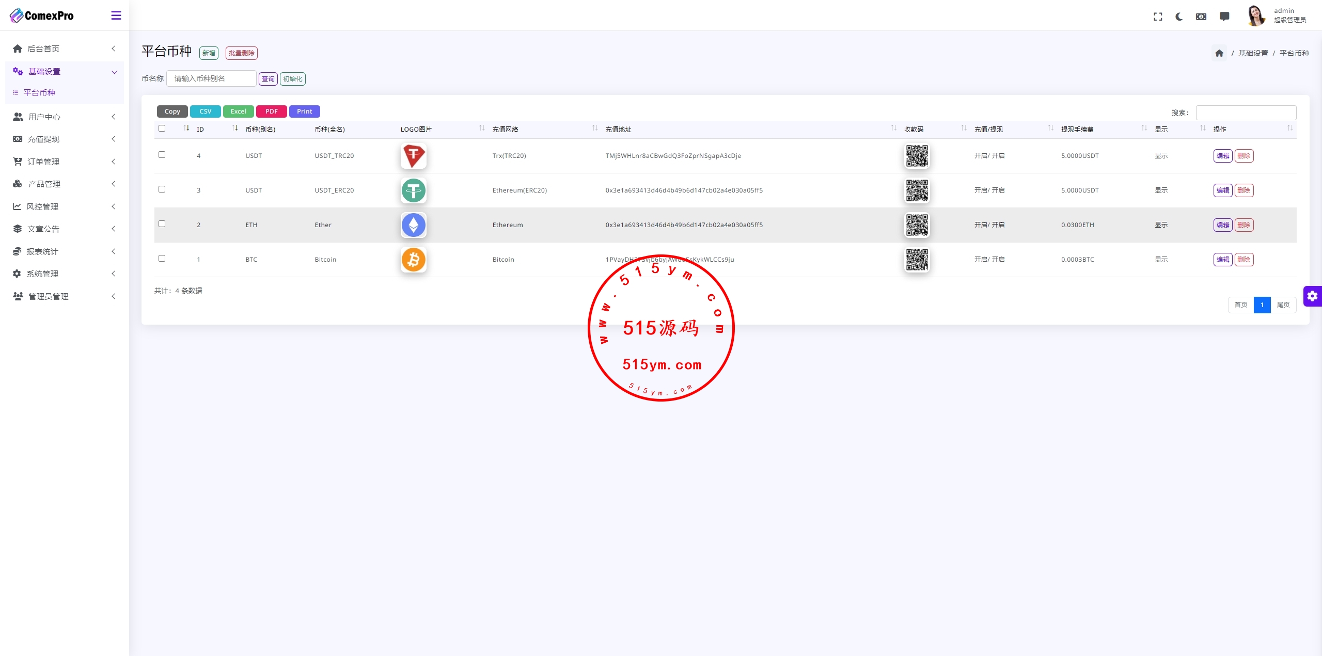The width and height of the screenshot is (1322, 656).
Task: Click the home icon in breadcrumb
Action: (x=1219, y=53)
